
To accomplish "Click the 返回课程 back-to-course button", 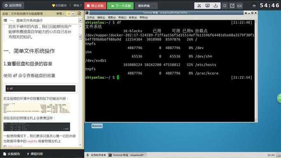I will [13, 5].
